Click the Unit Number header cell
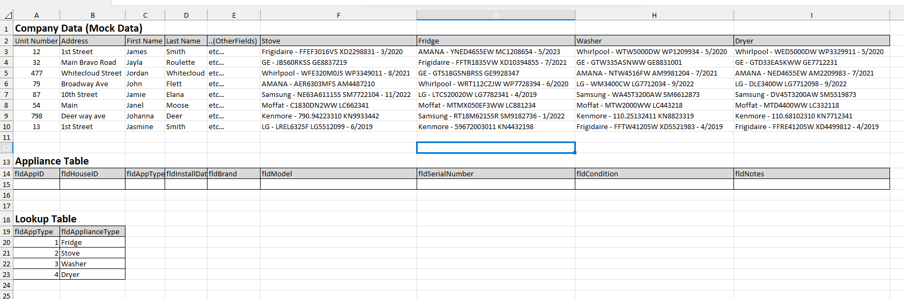 coord(36,41)
